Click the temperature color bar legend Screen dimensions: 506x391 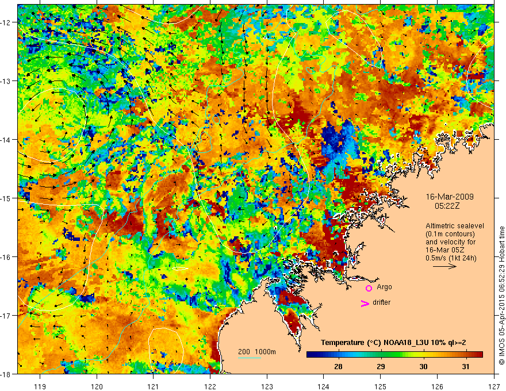click(x=394, y=355)
